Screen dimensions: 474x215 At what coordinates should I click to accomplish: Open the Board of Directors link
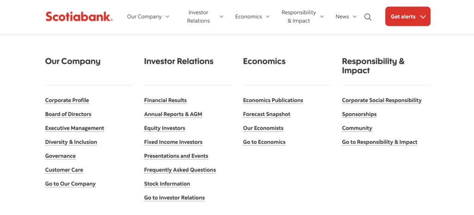tap(68, 114)
